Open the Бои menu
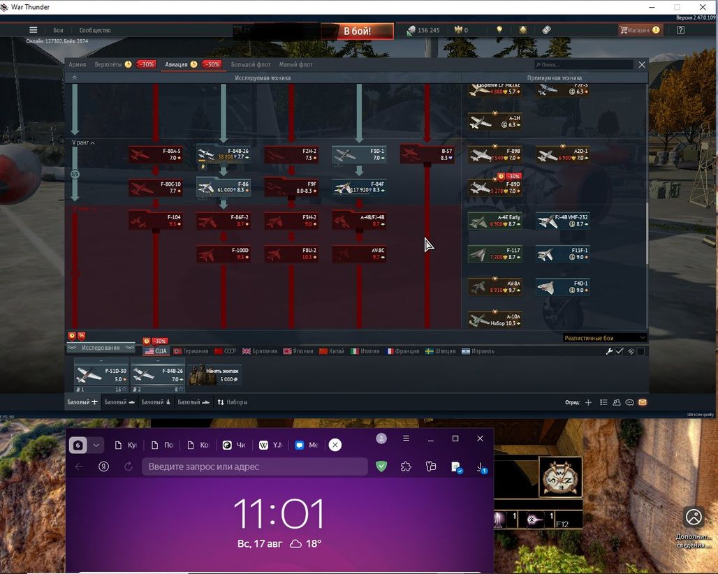 [x=58, y=30]
